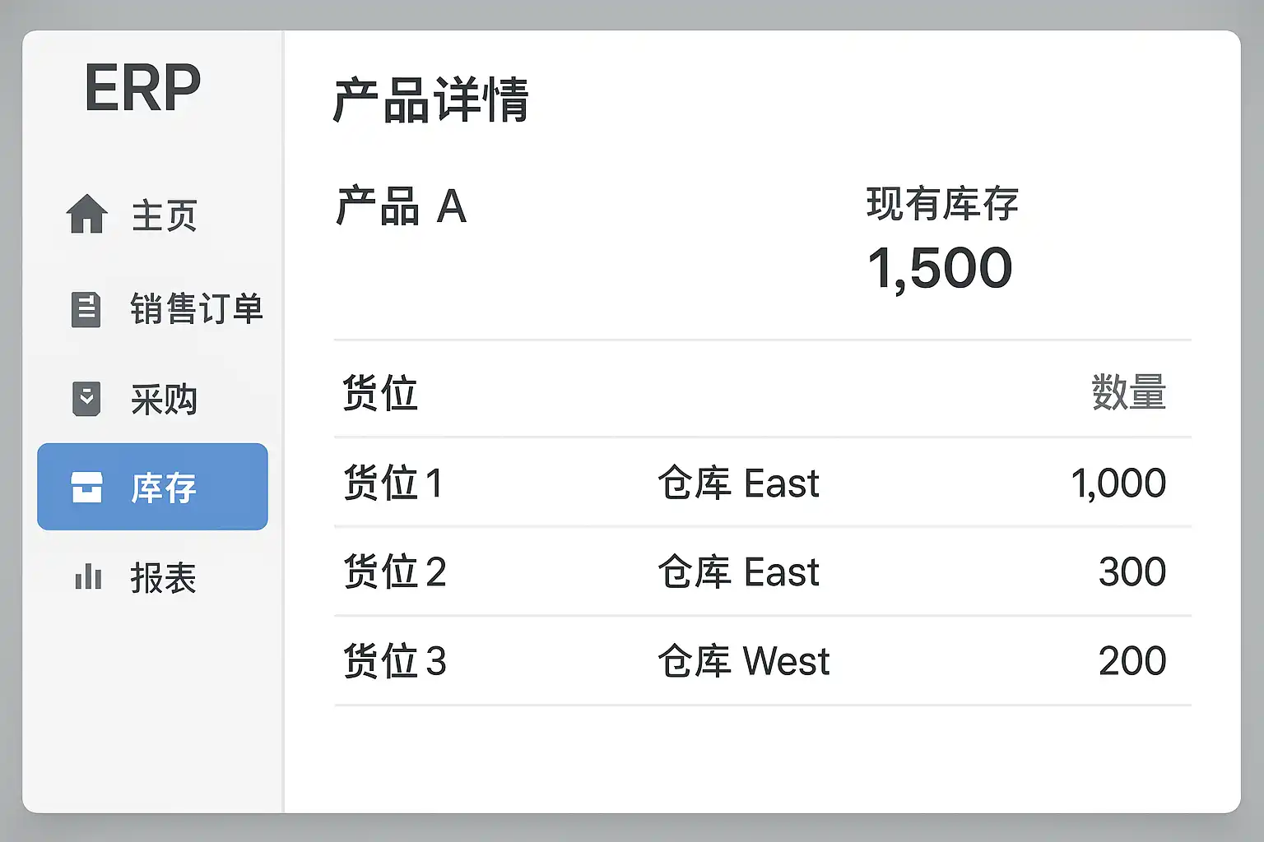
Task: Click the 数量 column header
Action: (1128, 392)
